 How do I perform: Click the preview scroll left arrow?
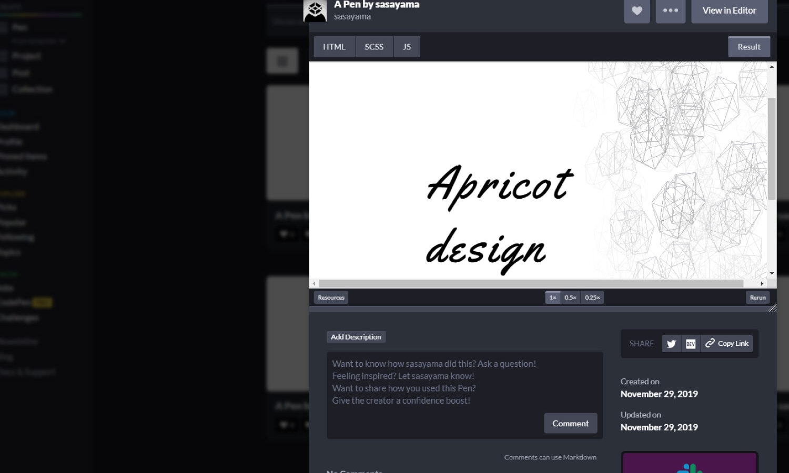pyautogui.click(x=315, y=283)
